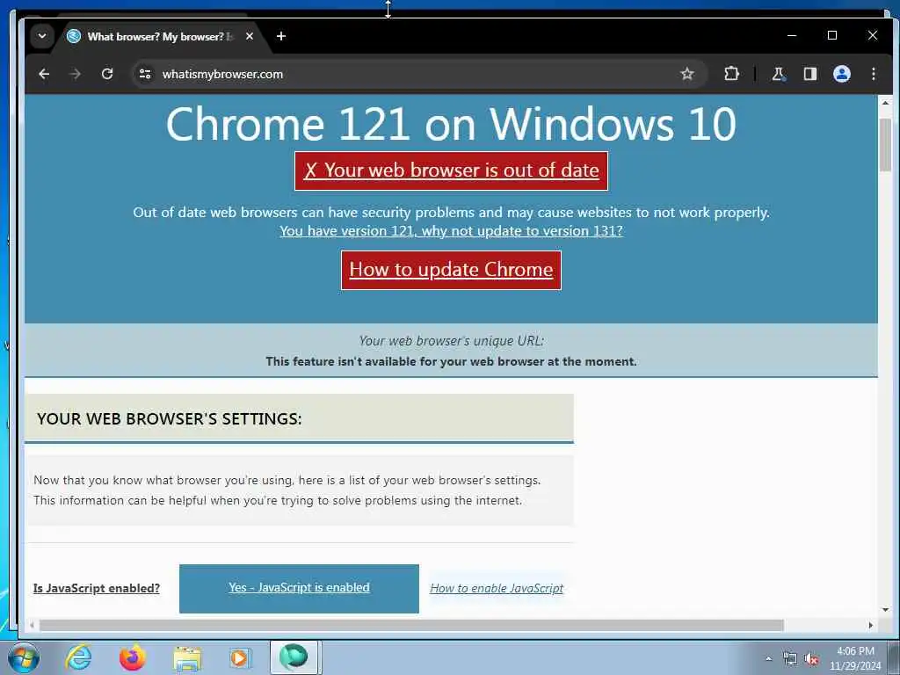
Task: Click the muted volume tray icon
Action: coord(811,659)
